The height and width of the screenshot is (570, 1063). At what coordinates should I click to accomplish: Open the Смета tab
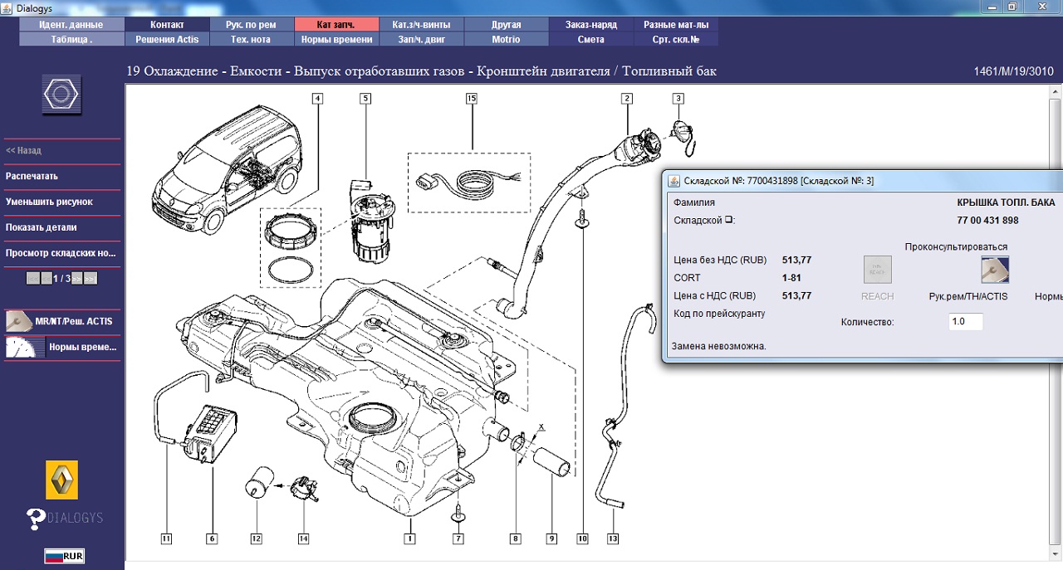(x=590, y=39)
